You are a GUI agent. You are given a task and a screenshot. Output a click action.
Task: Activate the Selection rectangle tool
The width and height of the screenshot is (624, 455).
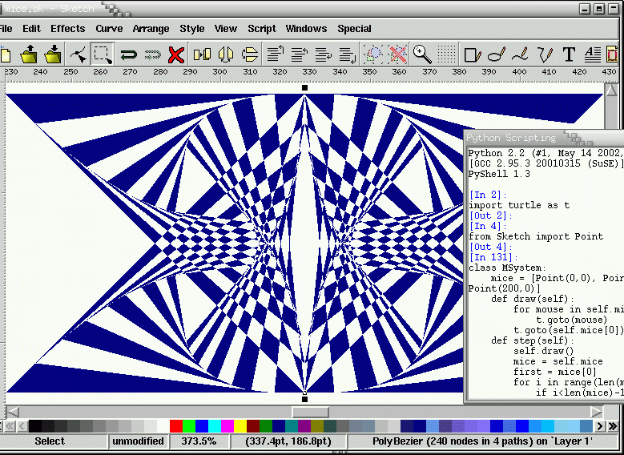point(102,54)
